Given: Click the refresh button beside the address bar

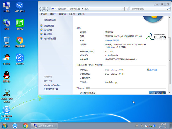Looking at the screenshot, I should click(127, 9).
